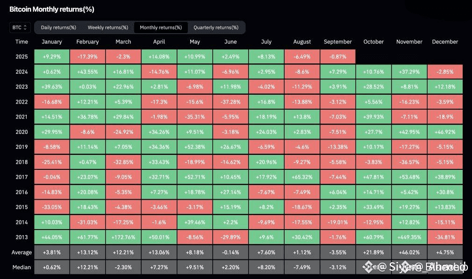This screenshot has width=472, height=279.
Task: Click the Time column header
Action: [x=21, y=42]
